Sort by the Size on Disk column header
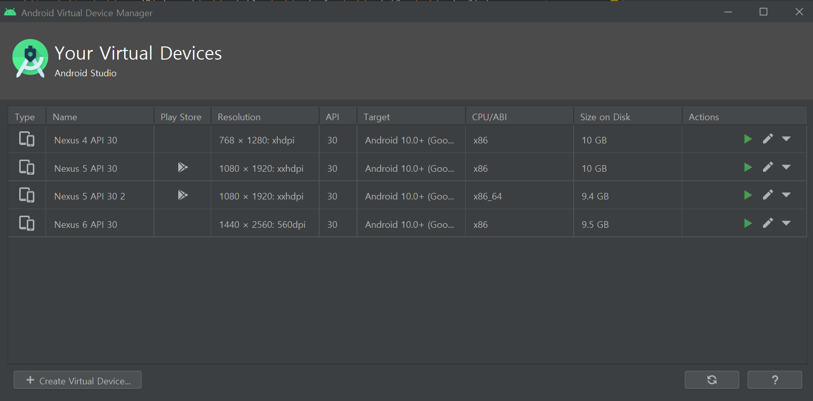The image size is (813, 401). (x=628, y=117)
